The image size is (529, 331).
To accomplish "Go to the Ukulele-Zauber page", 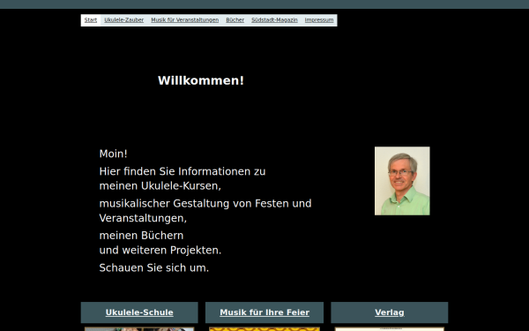I will 123,20.
